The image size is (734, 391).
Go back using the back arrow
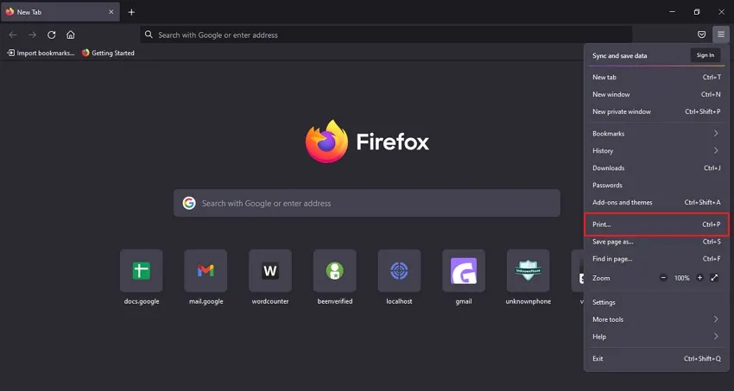[13, 35]
